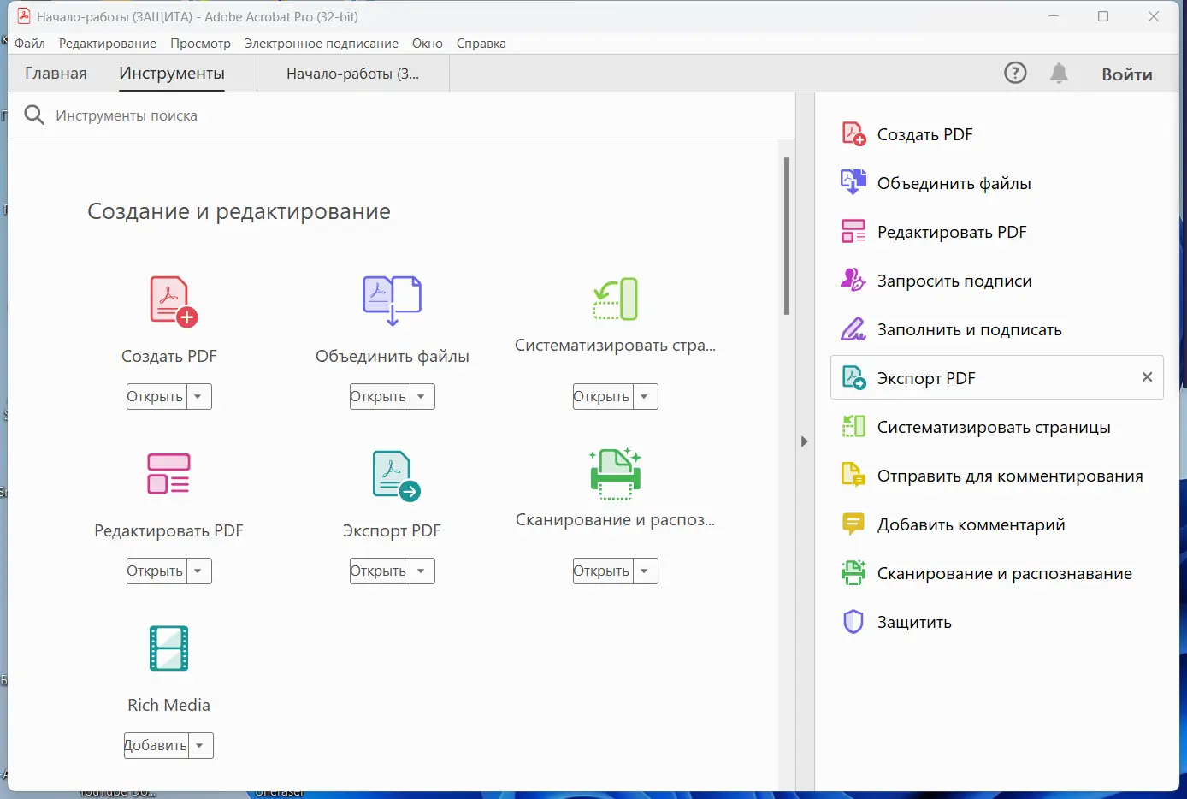Open the Просмотр menu
Viewport: 1187px width, 799px height.
(200, 43)
